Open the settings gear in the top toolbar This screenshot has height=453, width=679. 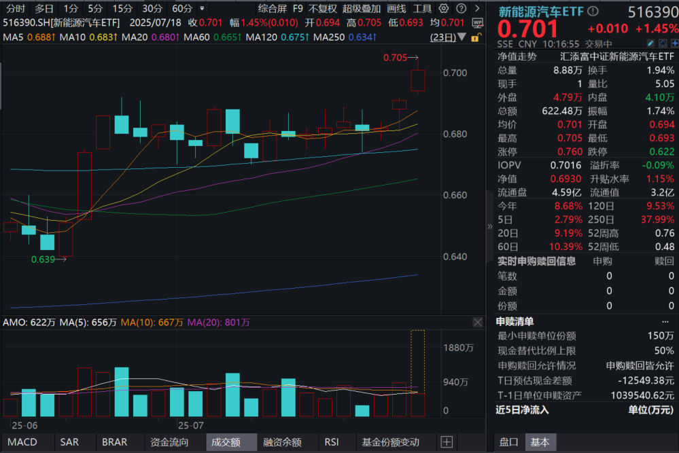pos(443,8)
